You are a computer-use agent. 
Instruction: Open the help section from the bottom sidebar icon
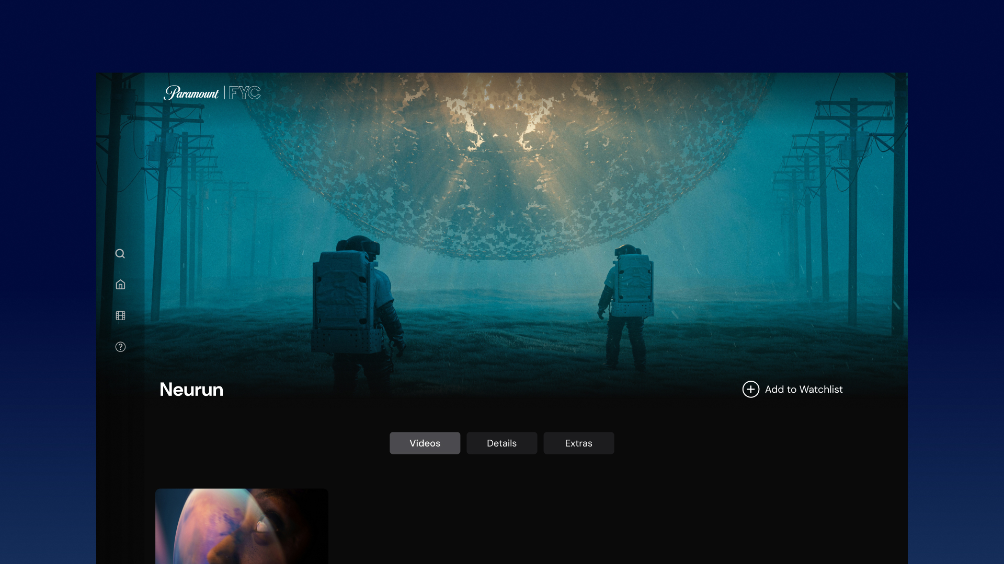pyautogui.click(x=120, y=347)
